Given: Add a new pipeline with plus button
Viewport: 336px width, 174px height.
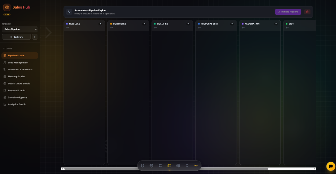Looking at the screenshot, I should tap(35, 37).
